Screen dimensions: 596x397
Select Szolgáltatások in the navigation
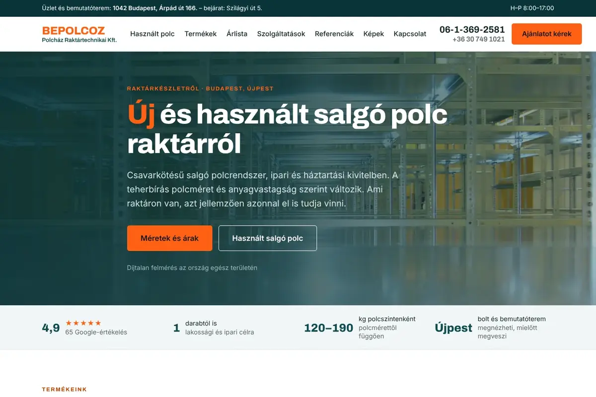(281, 34)
